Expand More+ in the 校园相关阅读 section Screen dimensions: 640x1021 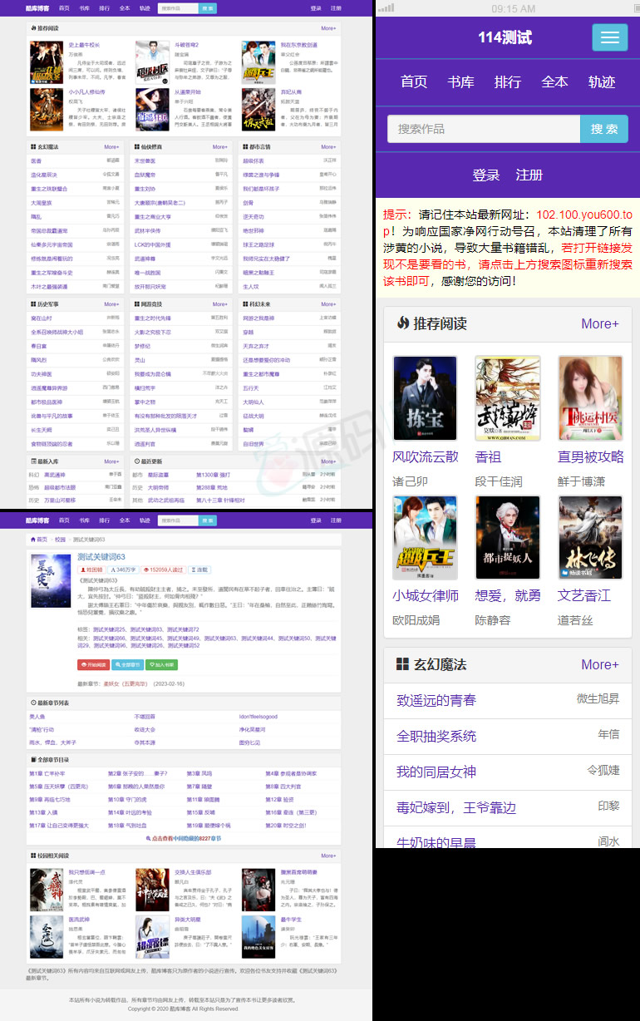[328, 856]
